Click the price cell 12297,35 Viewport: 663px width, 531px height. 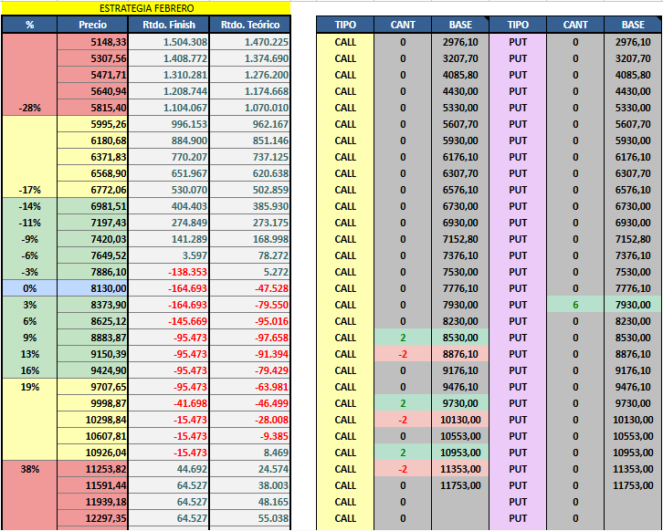tap(92, 518)
